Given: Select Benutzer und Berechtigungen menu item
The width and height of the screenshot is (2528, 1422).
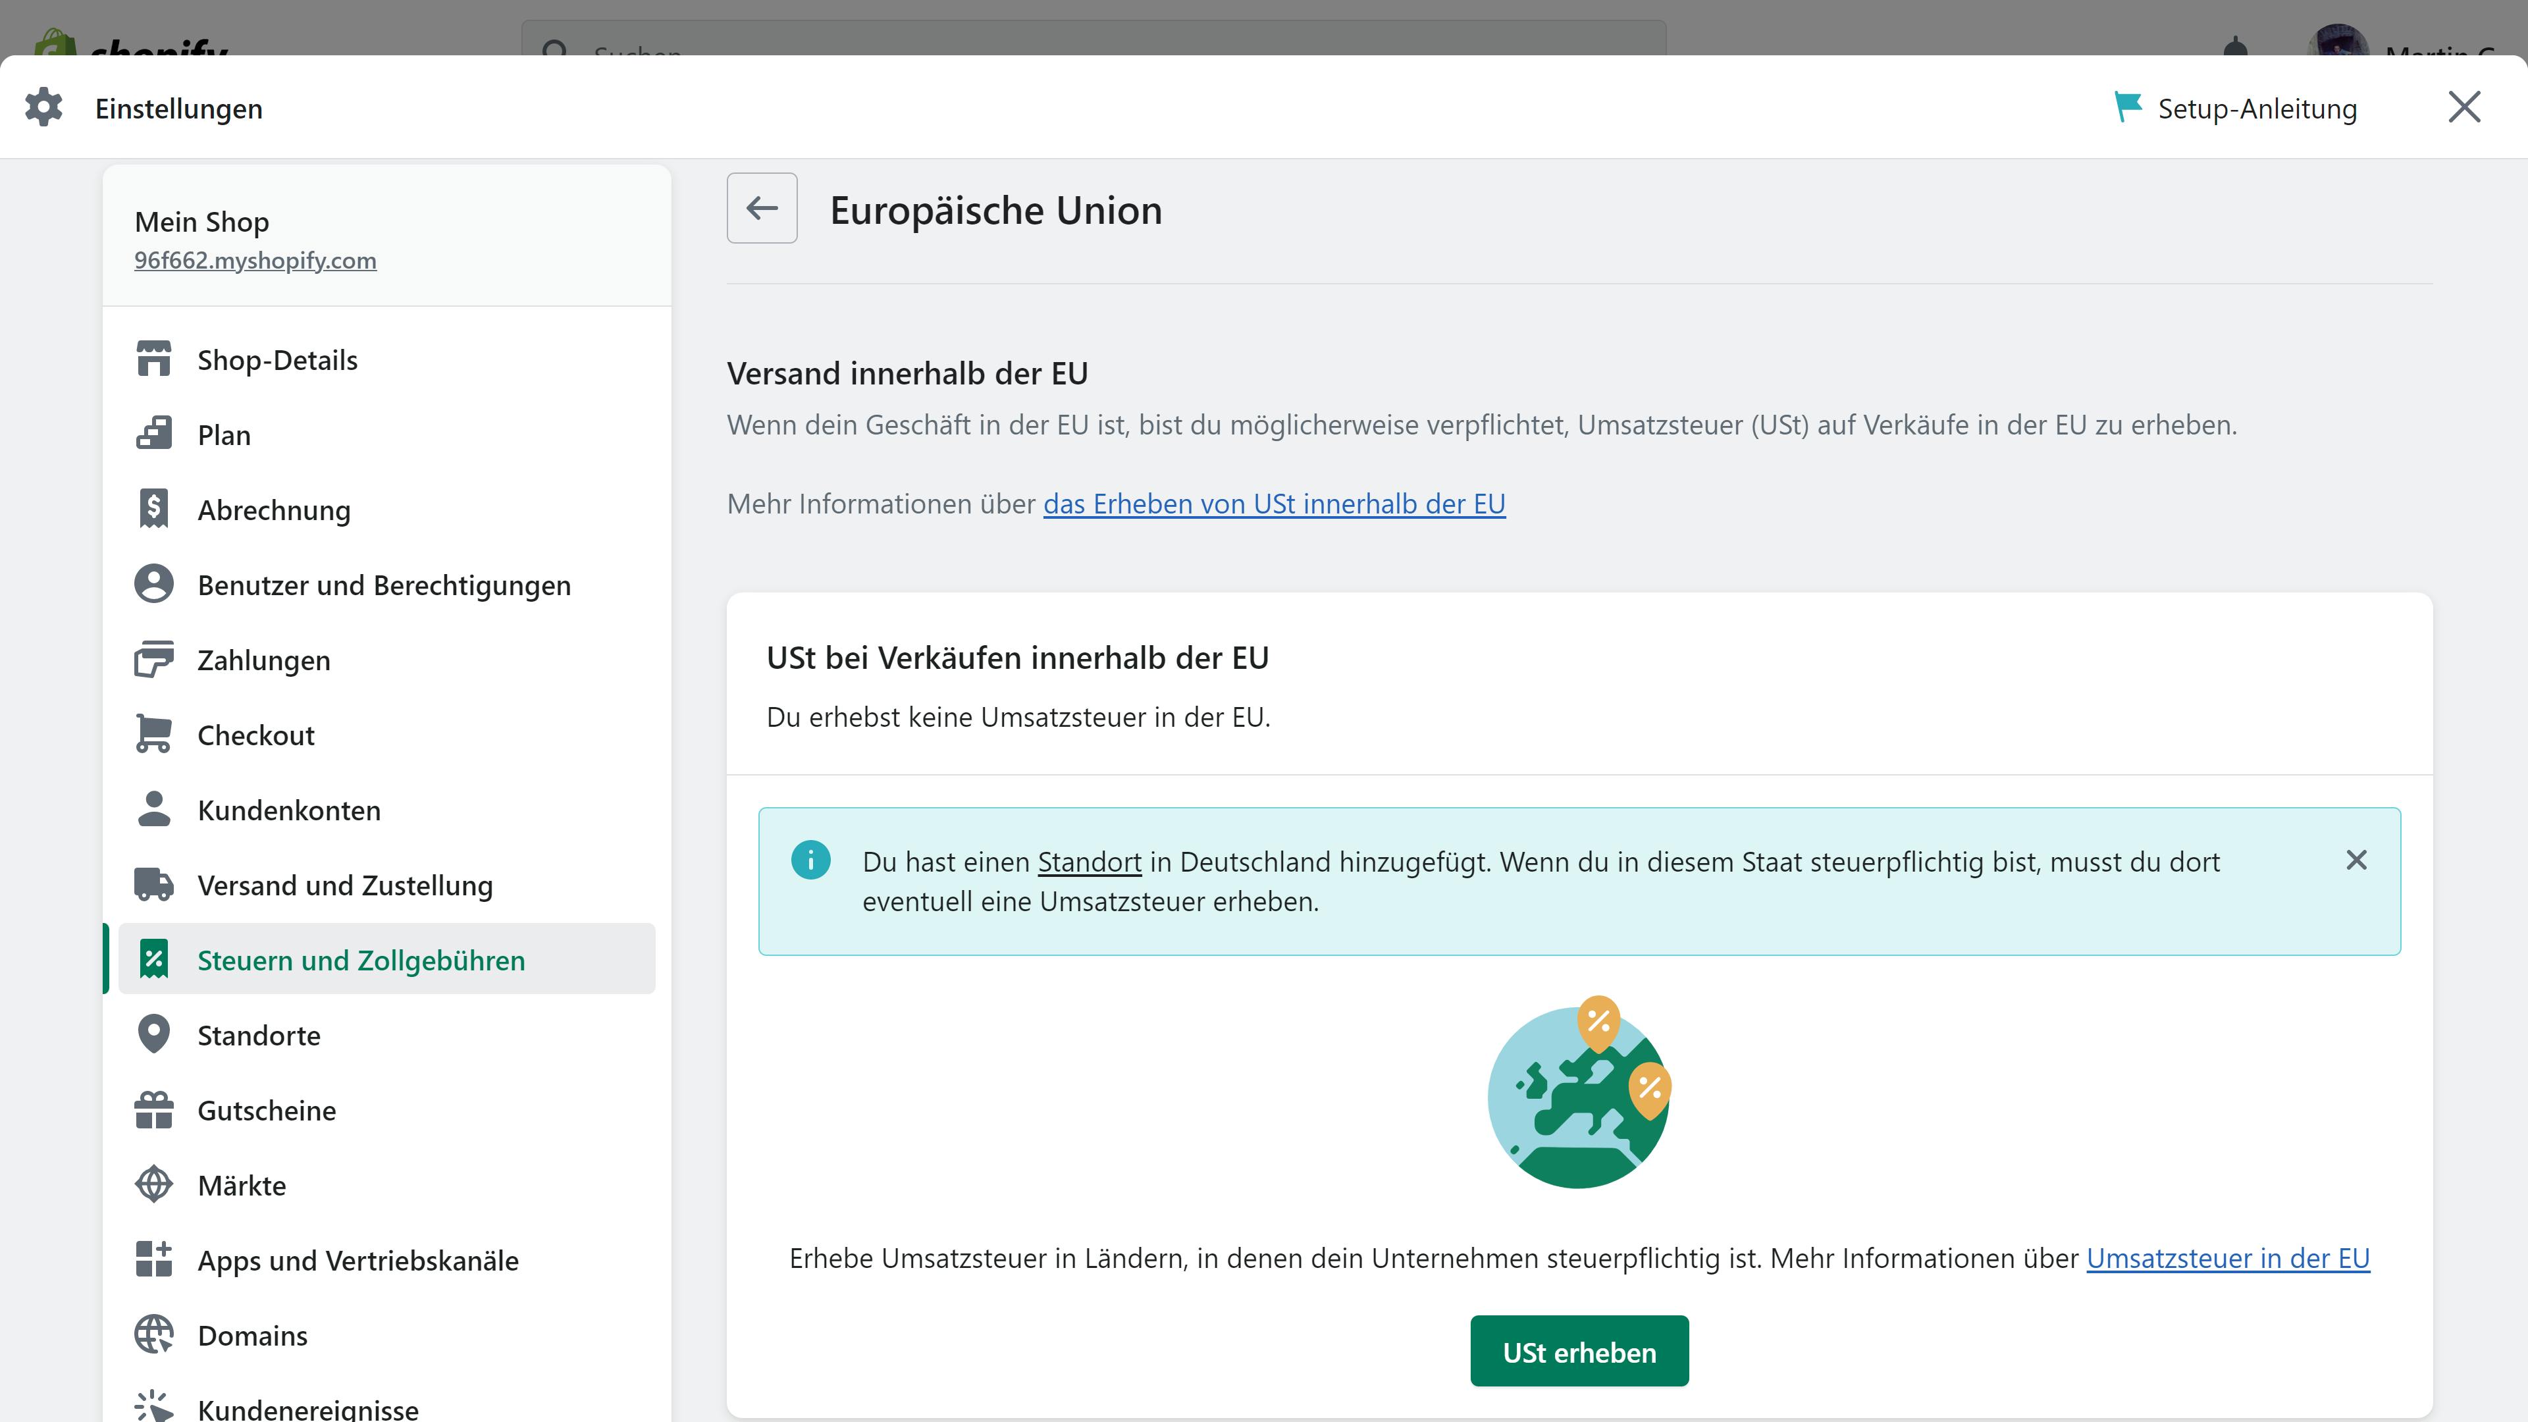Looking at the screenshot, I should tap(384, 585).
